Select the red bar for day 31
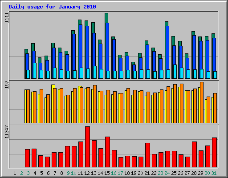Screen dimensions: 228x178 tap(214, 153)
